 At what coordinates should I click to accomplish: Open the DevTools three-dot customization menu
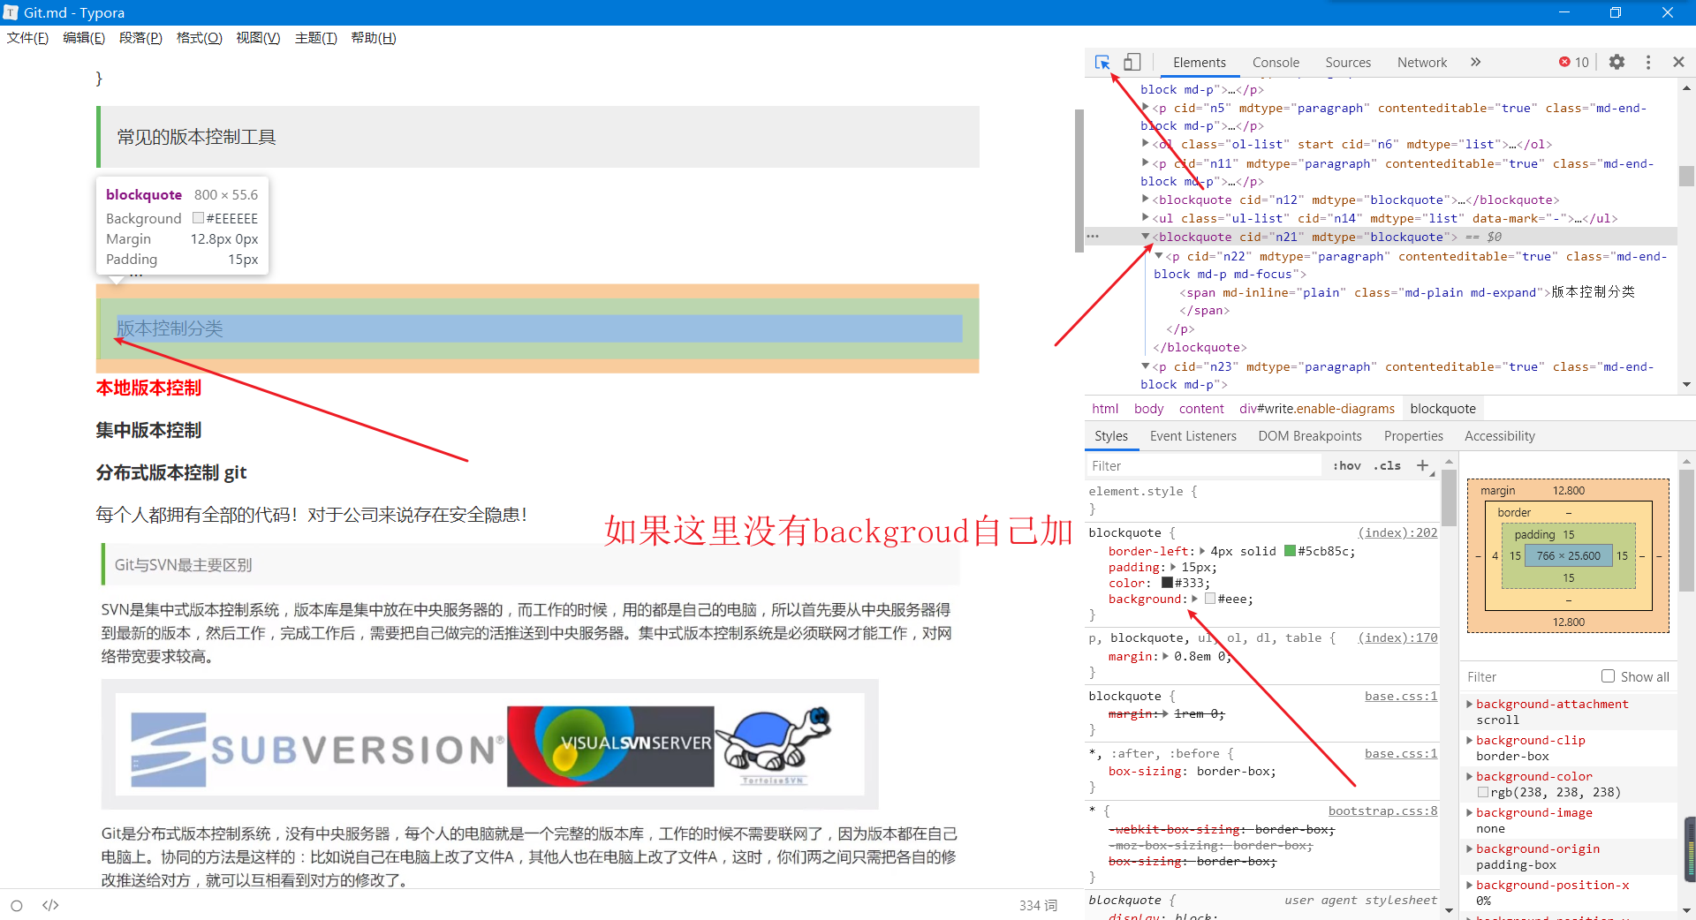[1648, 62]
